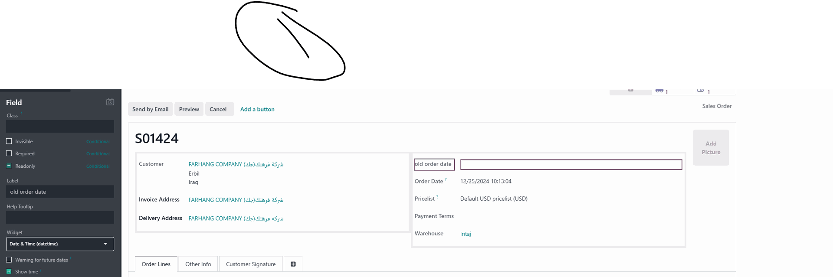The width and height of the screenshot is (833, 277).
Task: Click Add a button link
Action: tap(257, 109)
